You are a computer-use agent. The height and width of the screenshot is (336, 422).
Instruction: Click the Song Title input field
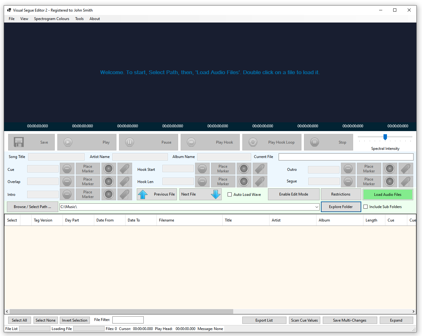pyautogui.click(x=56, y=157)
